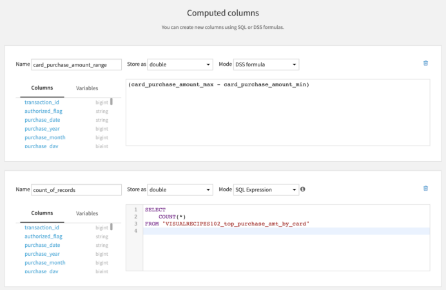The image size is (446, 290).
Task: Click scrollbar of second columns list
Action: click(111, 227)
